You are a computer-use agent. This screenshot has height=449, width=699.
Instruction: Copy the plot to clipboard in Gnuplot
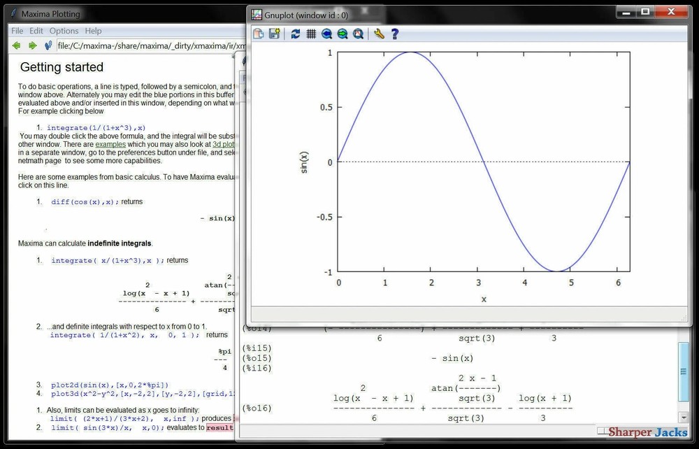click(x=258, y=34)
